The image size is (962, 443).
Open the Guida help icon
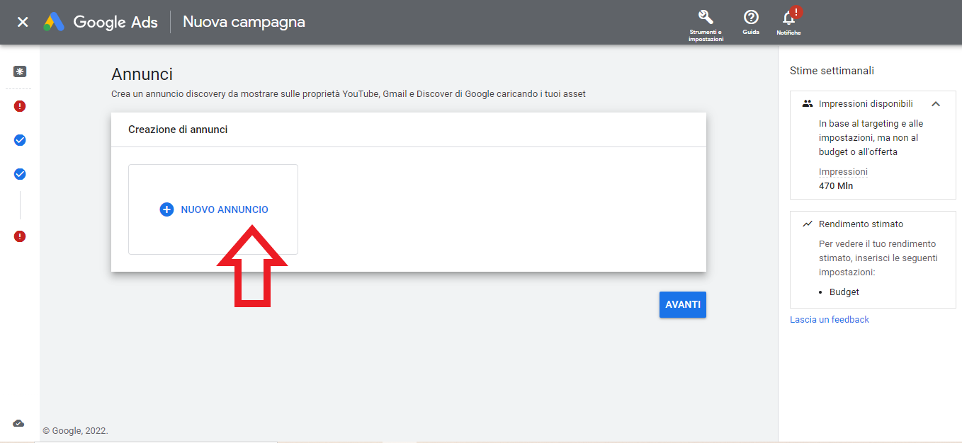coord(751,18)
